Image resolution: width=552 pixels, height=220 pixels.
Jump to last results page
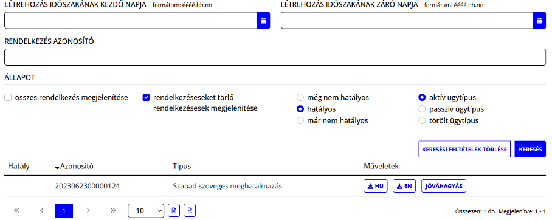[x=113, y=210]
